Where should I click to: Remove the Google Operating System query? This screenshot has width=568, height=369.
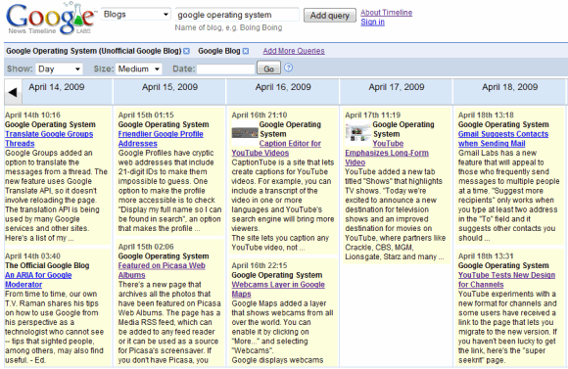pos(186,51)
